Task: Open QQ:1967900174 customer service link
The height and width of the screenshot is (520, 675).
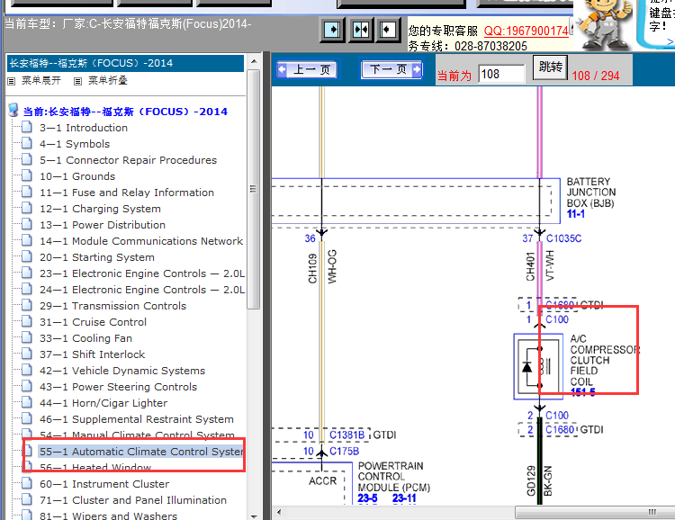Action: tap(526, 31)
